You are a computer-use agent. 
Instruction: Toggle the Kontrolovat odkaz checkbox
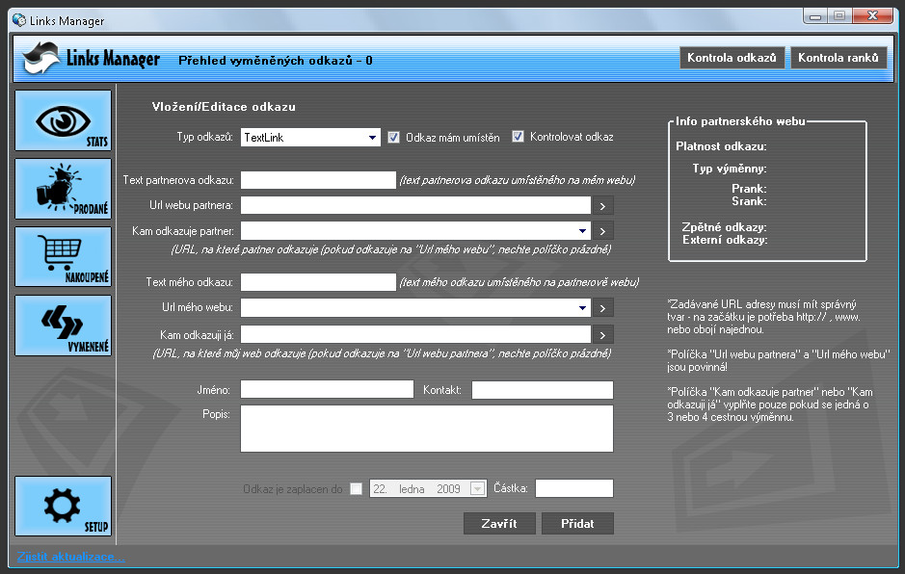518,137
